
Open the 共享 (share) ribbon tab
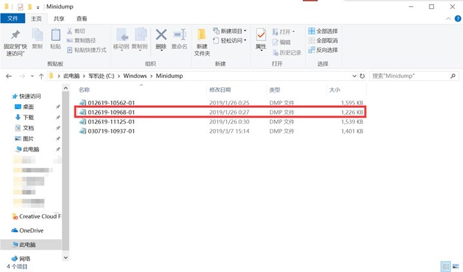click(x=59, y=19)
